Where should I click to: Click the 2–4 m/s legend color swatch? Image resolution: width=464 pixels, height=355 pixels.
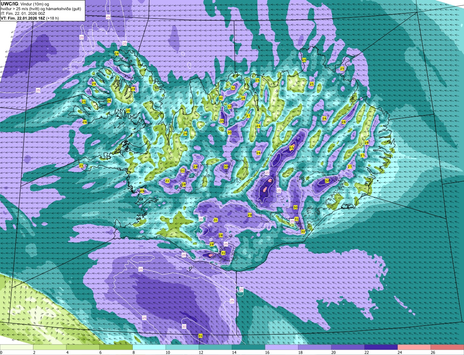coord(50,347)
